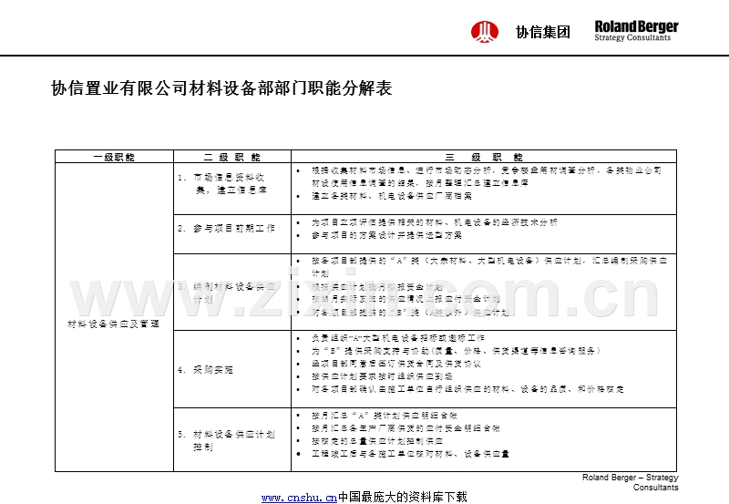Viewport: 729px width, 504px height.
Task: Click the bullet 按供应计划要求按时组织供应到场
Action: (x=382, y=376)
